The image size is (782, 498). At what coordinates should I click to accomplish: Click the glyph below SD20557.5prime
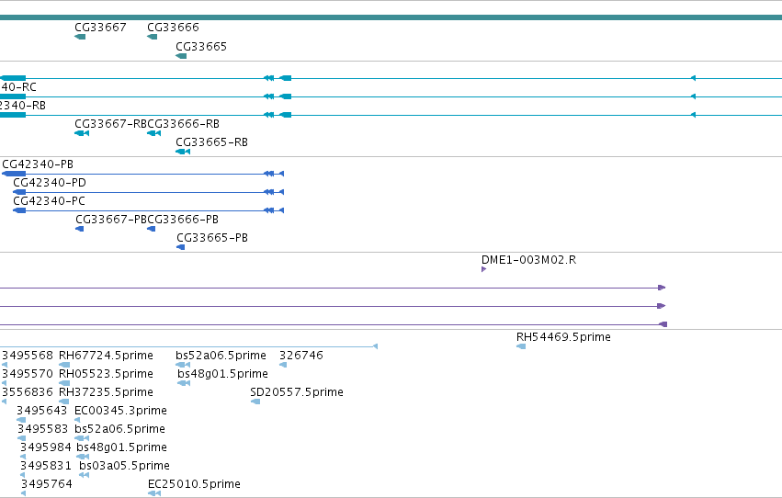coord(255,402)
